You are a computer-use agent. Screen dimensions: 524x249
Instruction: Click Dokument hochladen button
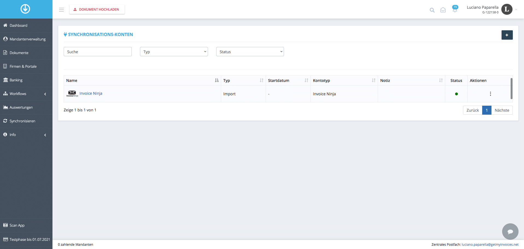pos(97,9)
